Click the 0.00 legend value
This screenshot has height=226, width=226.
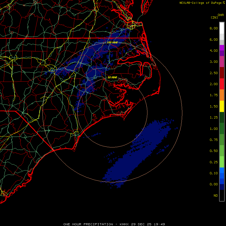[x=214, y=184]
